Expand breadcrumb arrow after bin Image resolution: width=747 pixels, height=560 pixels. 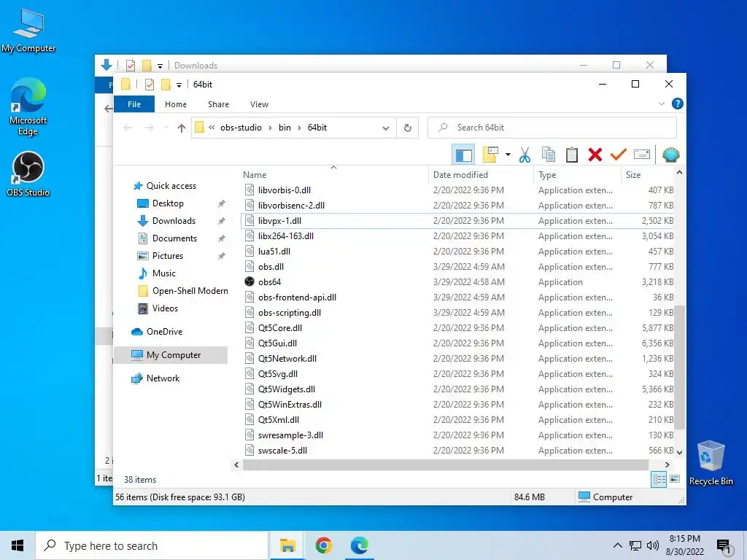[x=299, y=128]
